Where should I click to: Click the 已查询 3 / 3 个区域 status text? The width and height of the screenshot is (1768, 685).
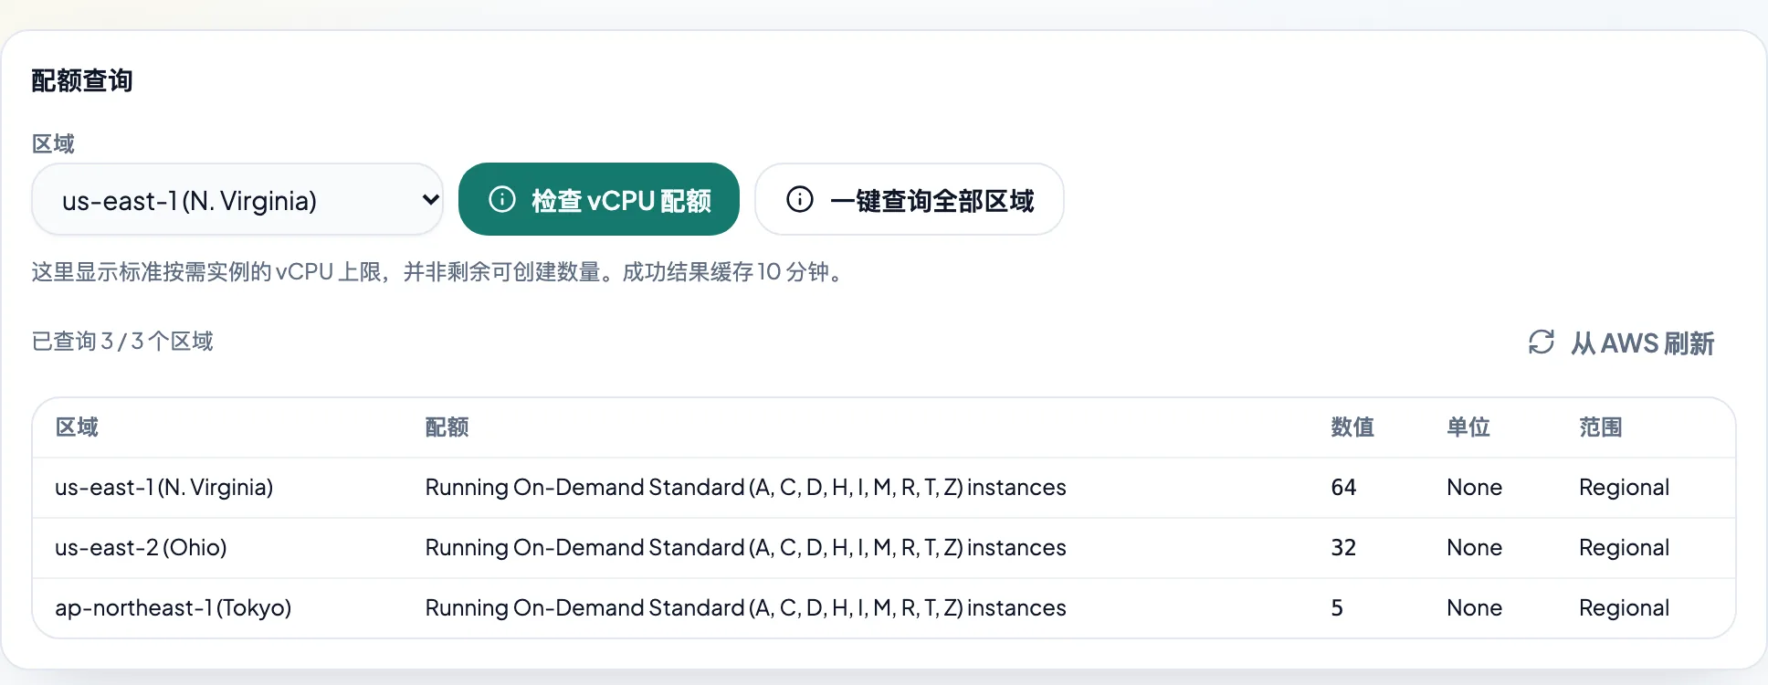click(122, 342)
